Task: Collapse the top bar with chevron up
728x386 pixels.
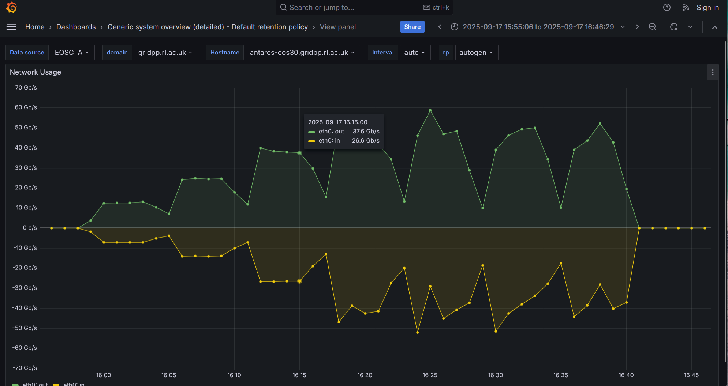Action: tap(714, 27)
